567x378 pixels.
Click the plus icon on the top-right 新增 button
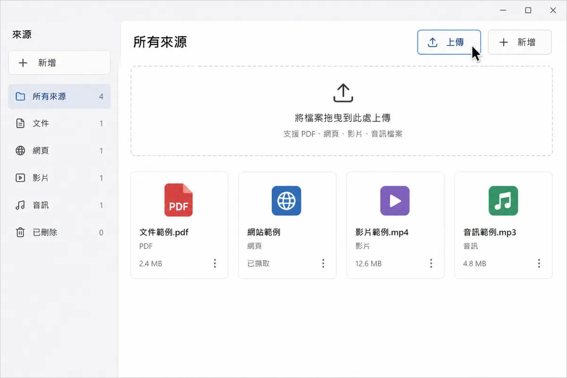point(504,43)
